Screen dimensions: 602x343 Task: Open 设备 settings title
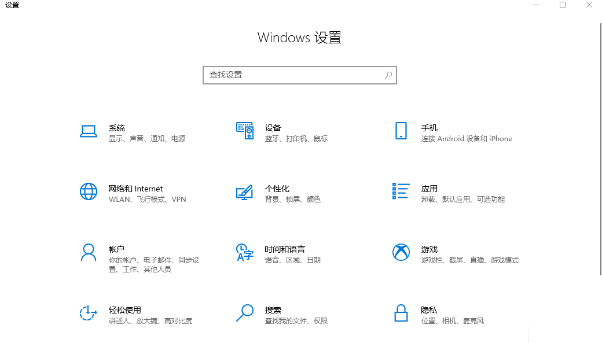pyautogui.click(x=273, y=128)
